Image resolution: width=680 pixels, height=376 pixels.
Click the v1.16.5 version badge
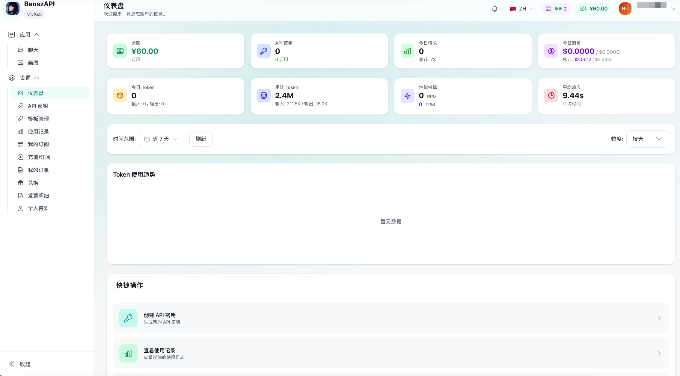(34, 14)
